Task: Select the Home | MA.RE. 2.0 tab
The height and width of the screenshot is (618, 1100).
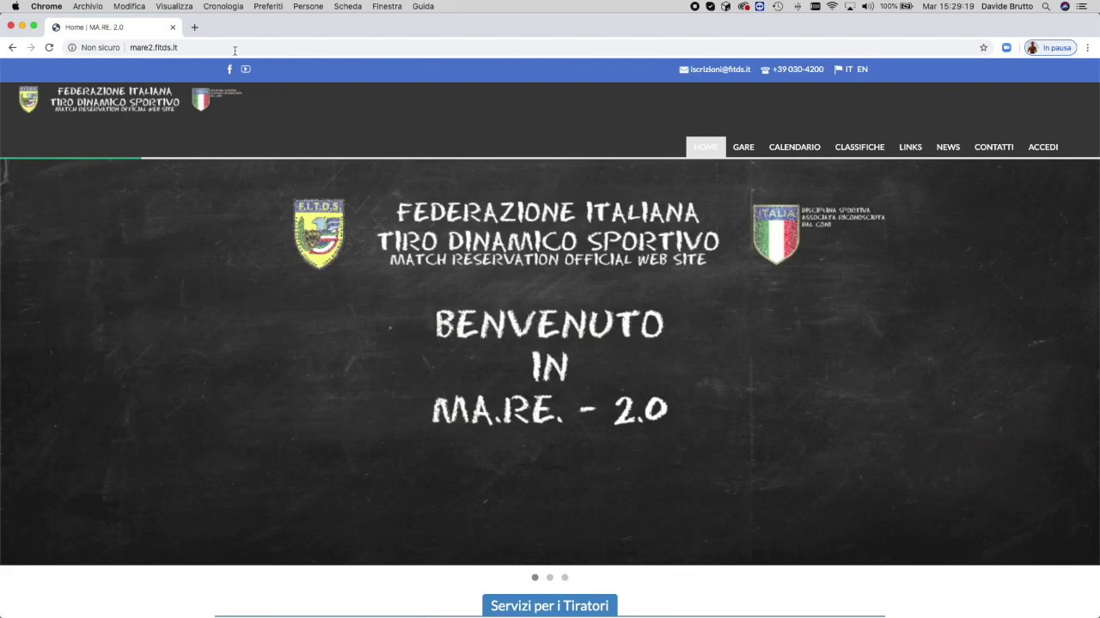Action: [112, 27]
